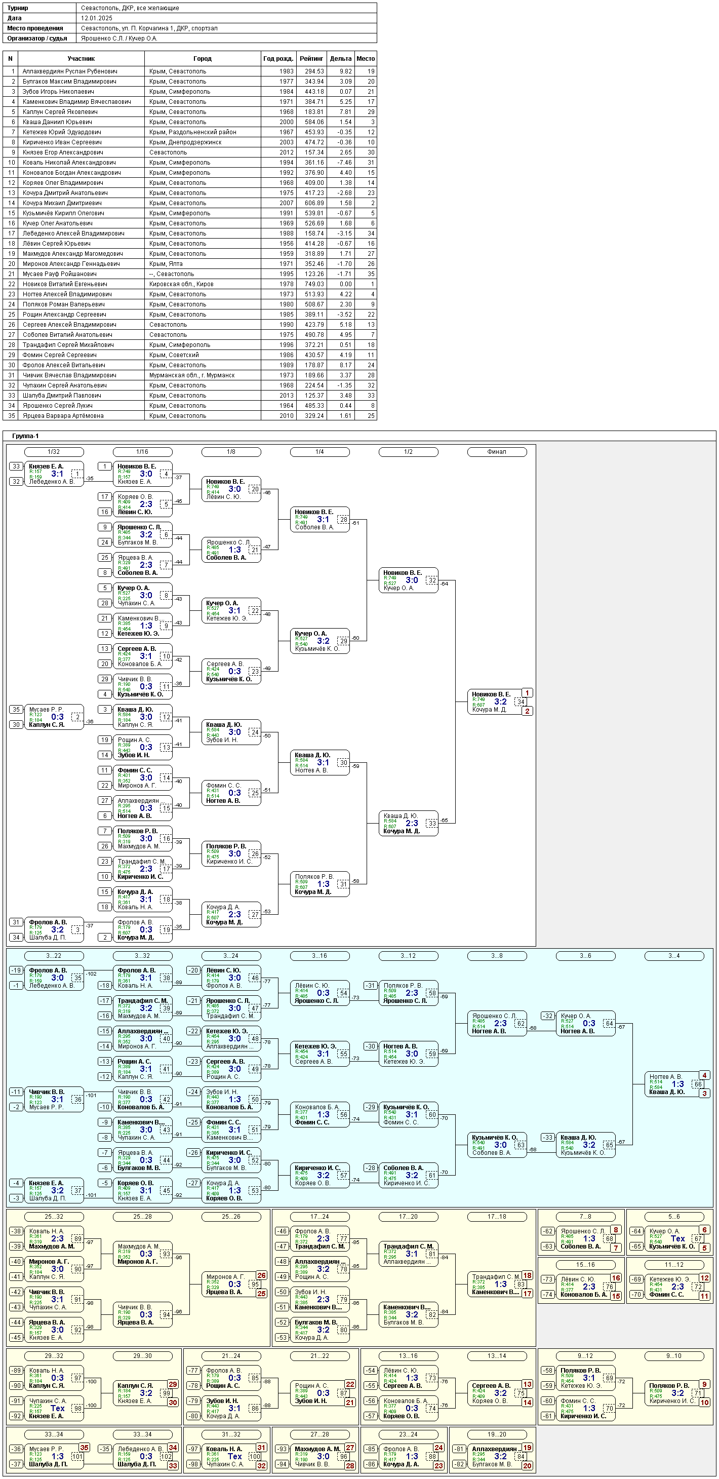
Task: Click the "Участник" column header
Action: pyautogui.click(x=81, y=59)
